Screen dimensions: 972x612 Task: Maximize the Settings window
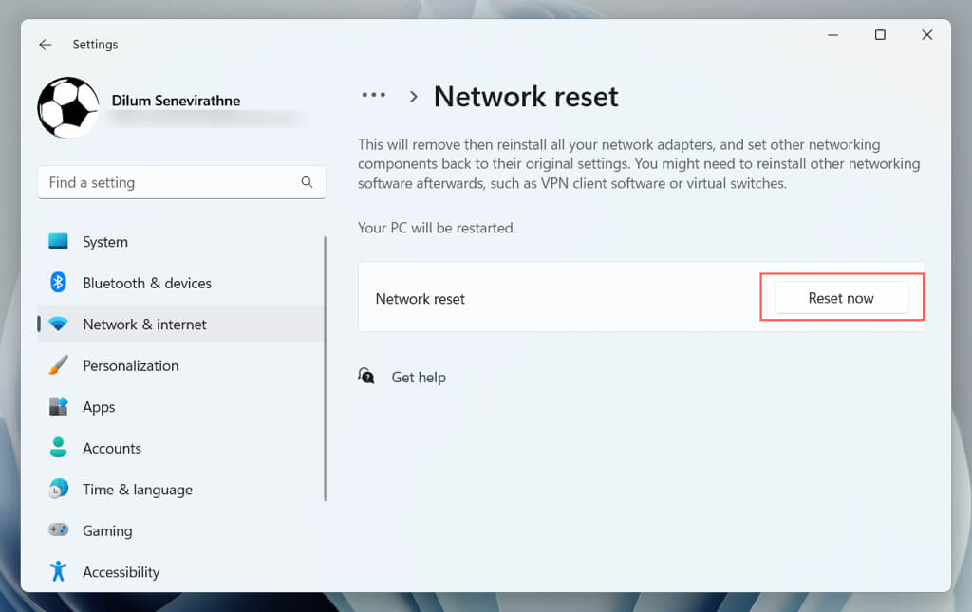[x=880, y=35]
